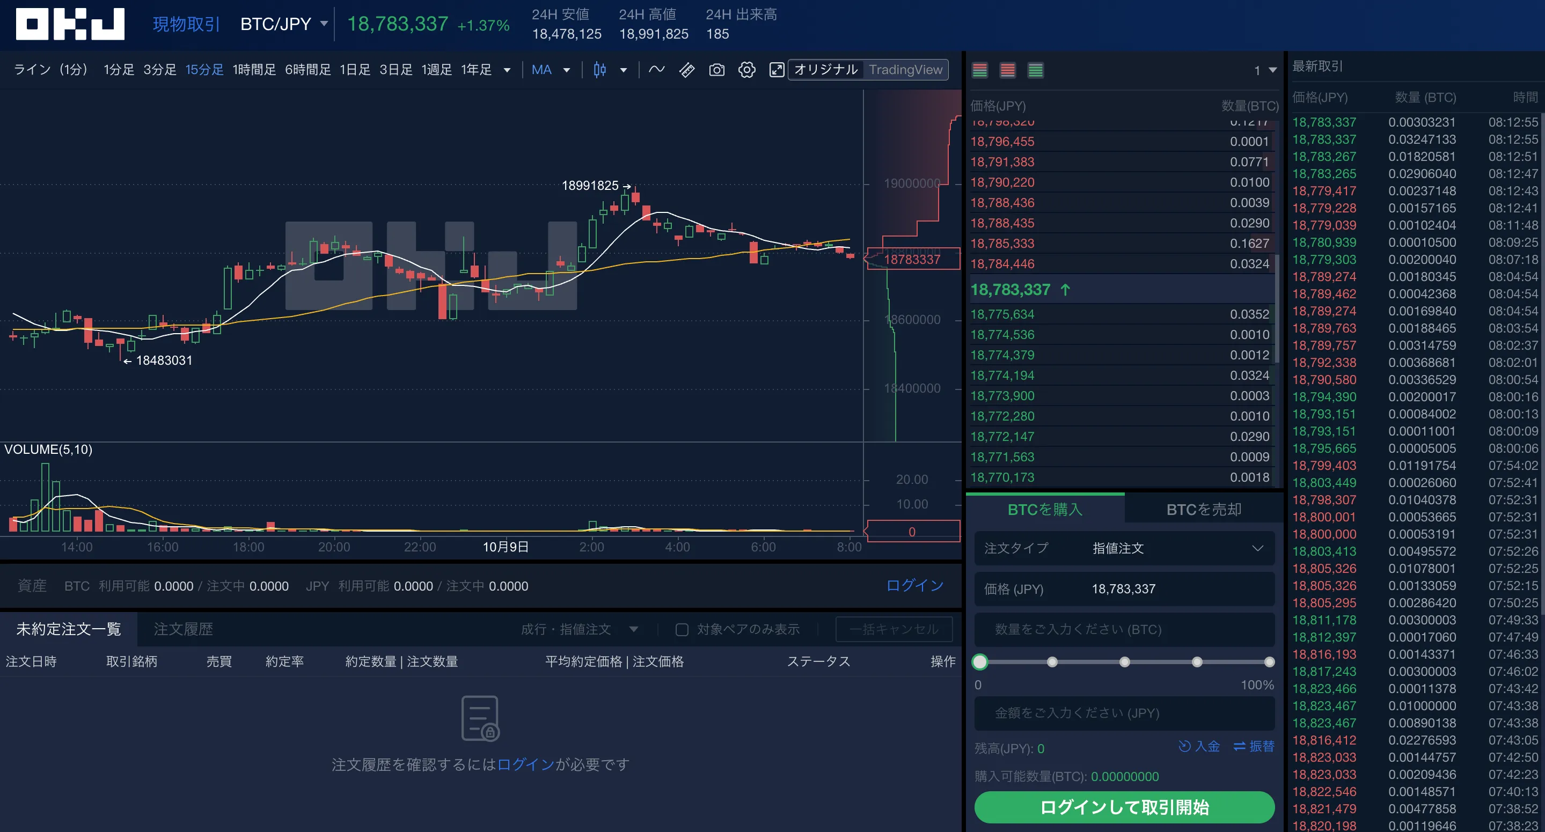Take a chart screenshot with camera icon
The width and height of the screenshot is (1545, 832).
coord(717,70)
